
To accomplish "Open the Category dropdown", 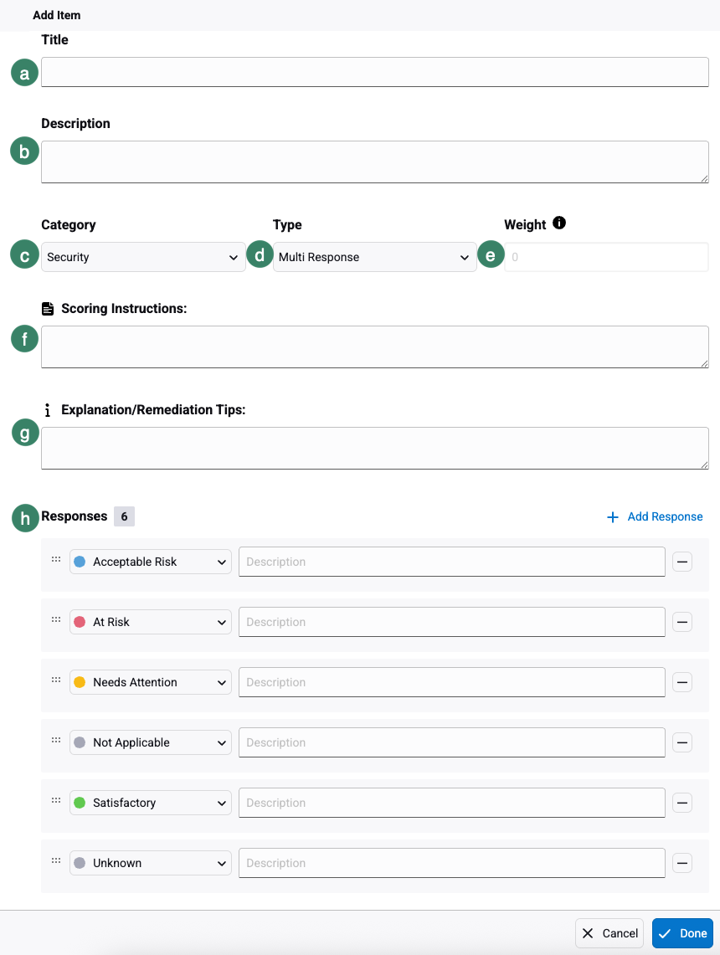I will [x=142, y=257].
